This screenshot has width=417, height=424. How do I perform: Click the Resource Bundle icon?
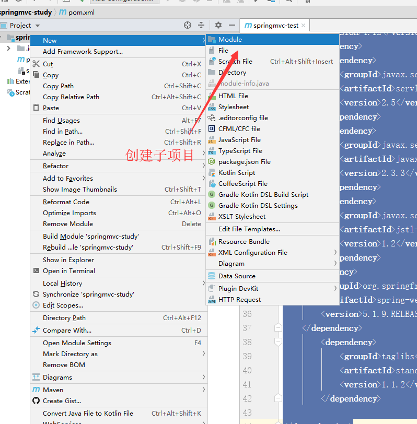212,241
